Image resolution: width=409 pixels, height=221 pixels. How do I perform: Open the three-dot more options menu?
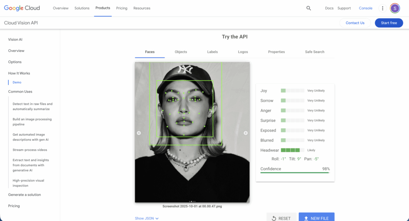[382, 8]
